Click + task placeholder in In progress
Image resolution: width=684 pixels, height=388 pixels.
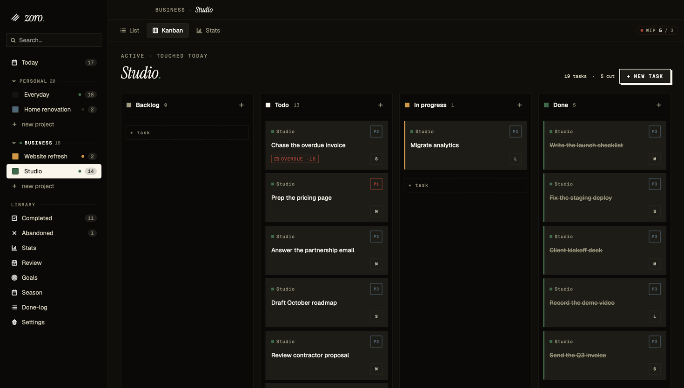[x=465, y=185]
